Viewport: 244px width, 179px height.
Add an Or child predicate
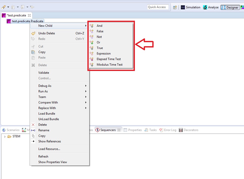(x=111, y=42)
